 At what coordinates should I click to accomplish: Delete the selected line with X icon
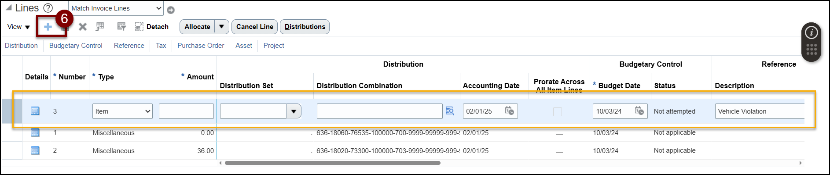pyautogui.click(x=82, y=27)
